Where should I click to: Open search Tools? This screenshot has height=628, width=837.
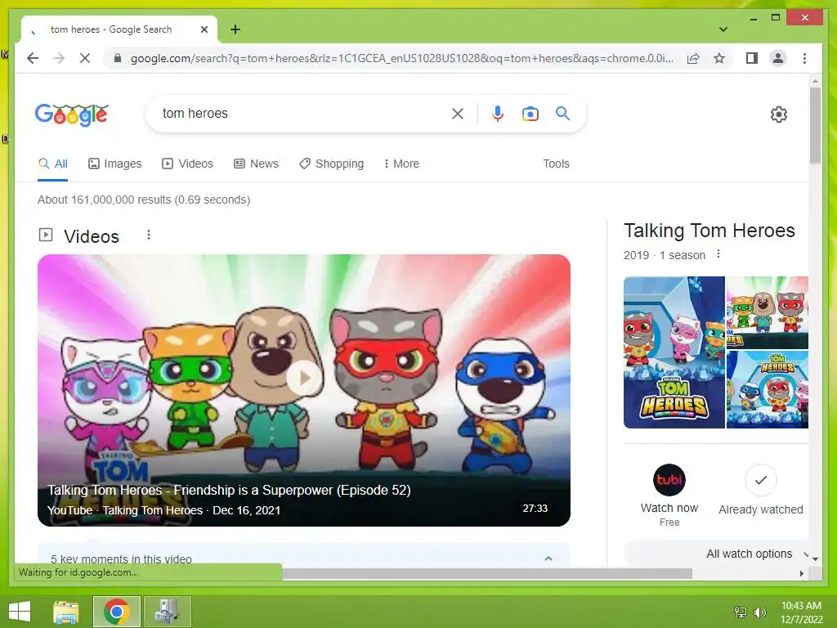(556, 164)
